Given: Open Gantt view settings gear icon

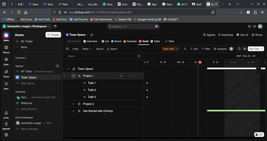Looking at the screenshot, I should point(245,49).
